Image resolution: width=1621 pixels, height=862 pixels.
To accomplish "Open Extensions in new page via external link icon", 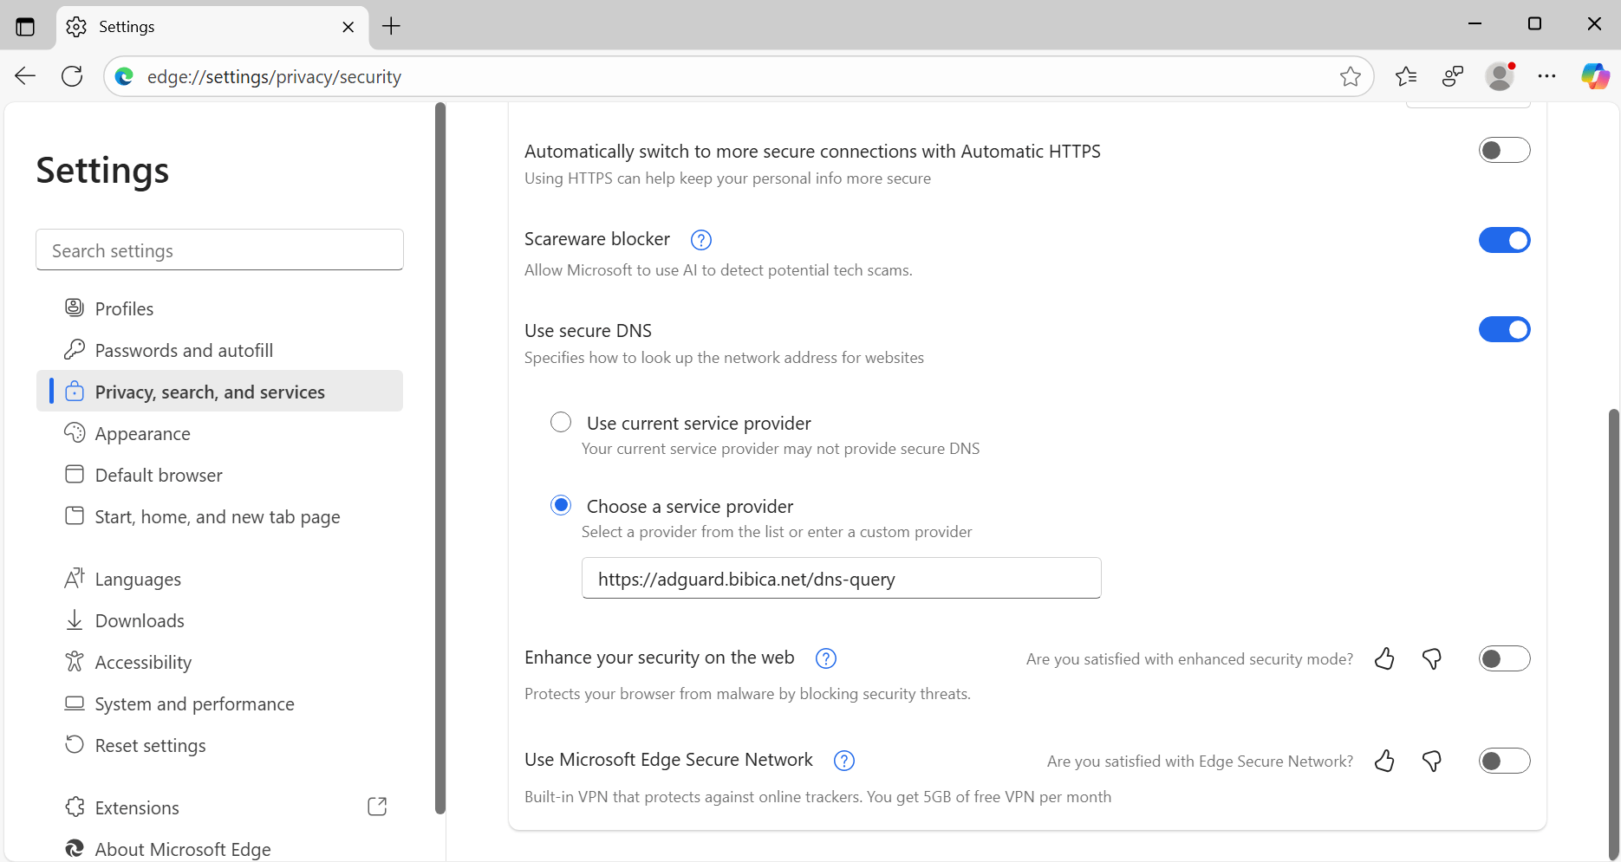I will (x=377, y=806).
